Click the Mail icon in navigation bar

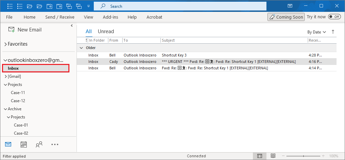(x=8, y=144)
